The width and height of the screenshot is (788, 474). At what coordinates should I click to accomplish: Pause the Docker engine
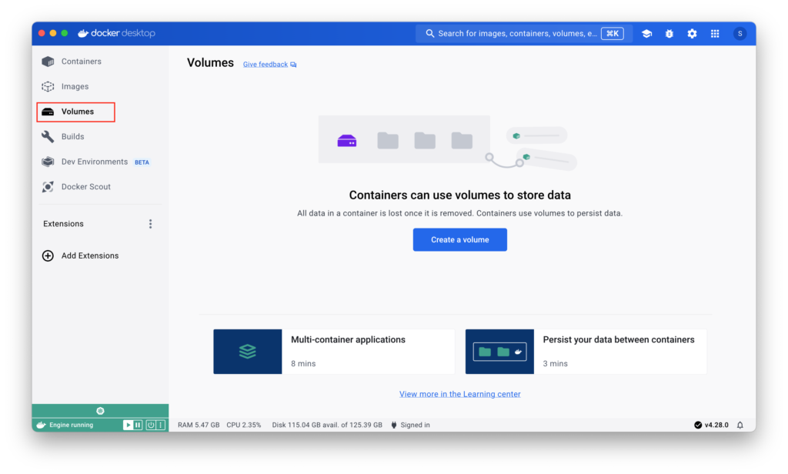(138, 425)
